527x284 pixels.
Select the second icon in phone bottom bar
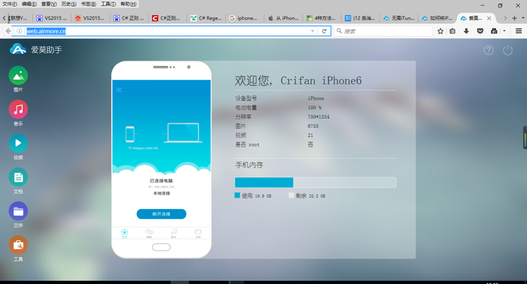point(149,233)
